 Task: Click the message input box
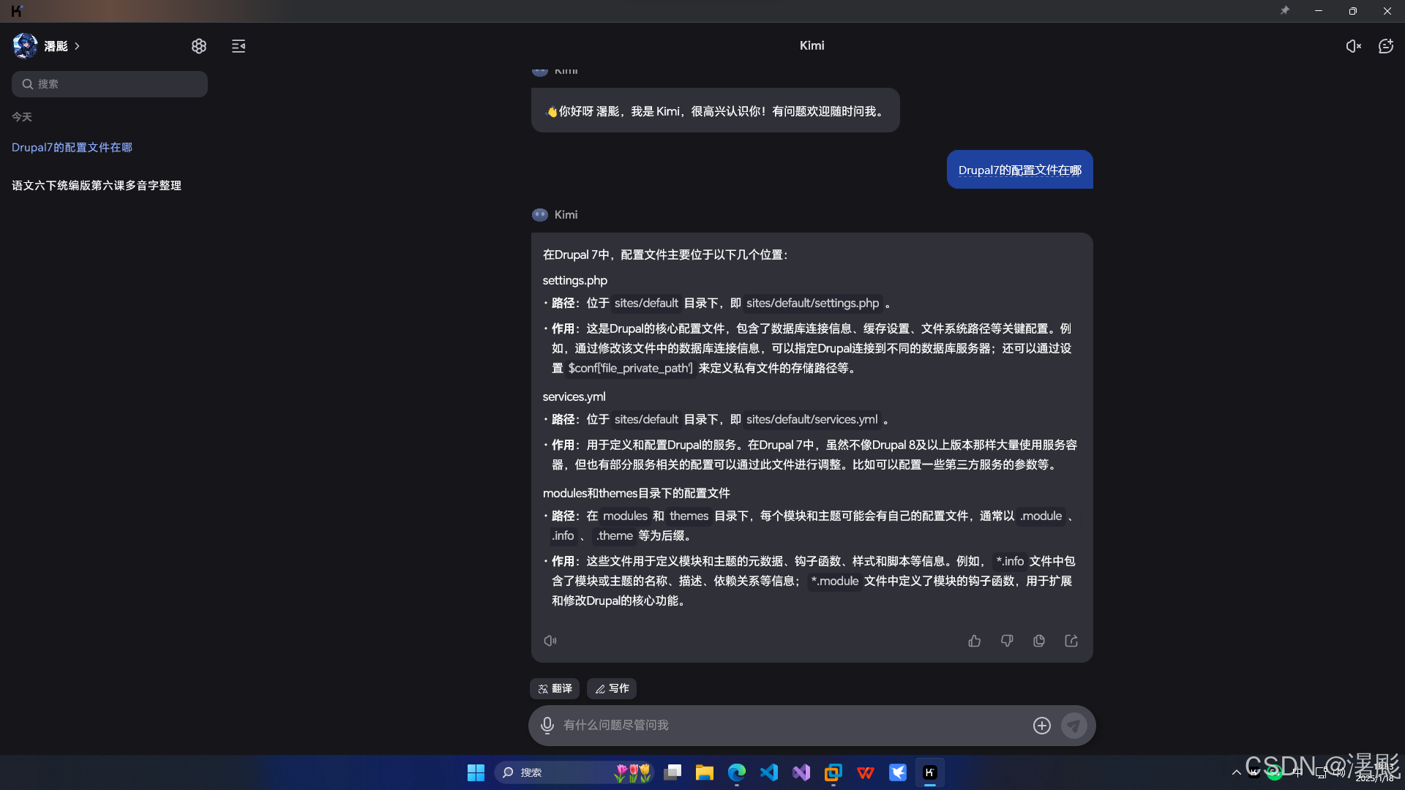[790, 725]
